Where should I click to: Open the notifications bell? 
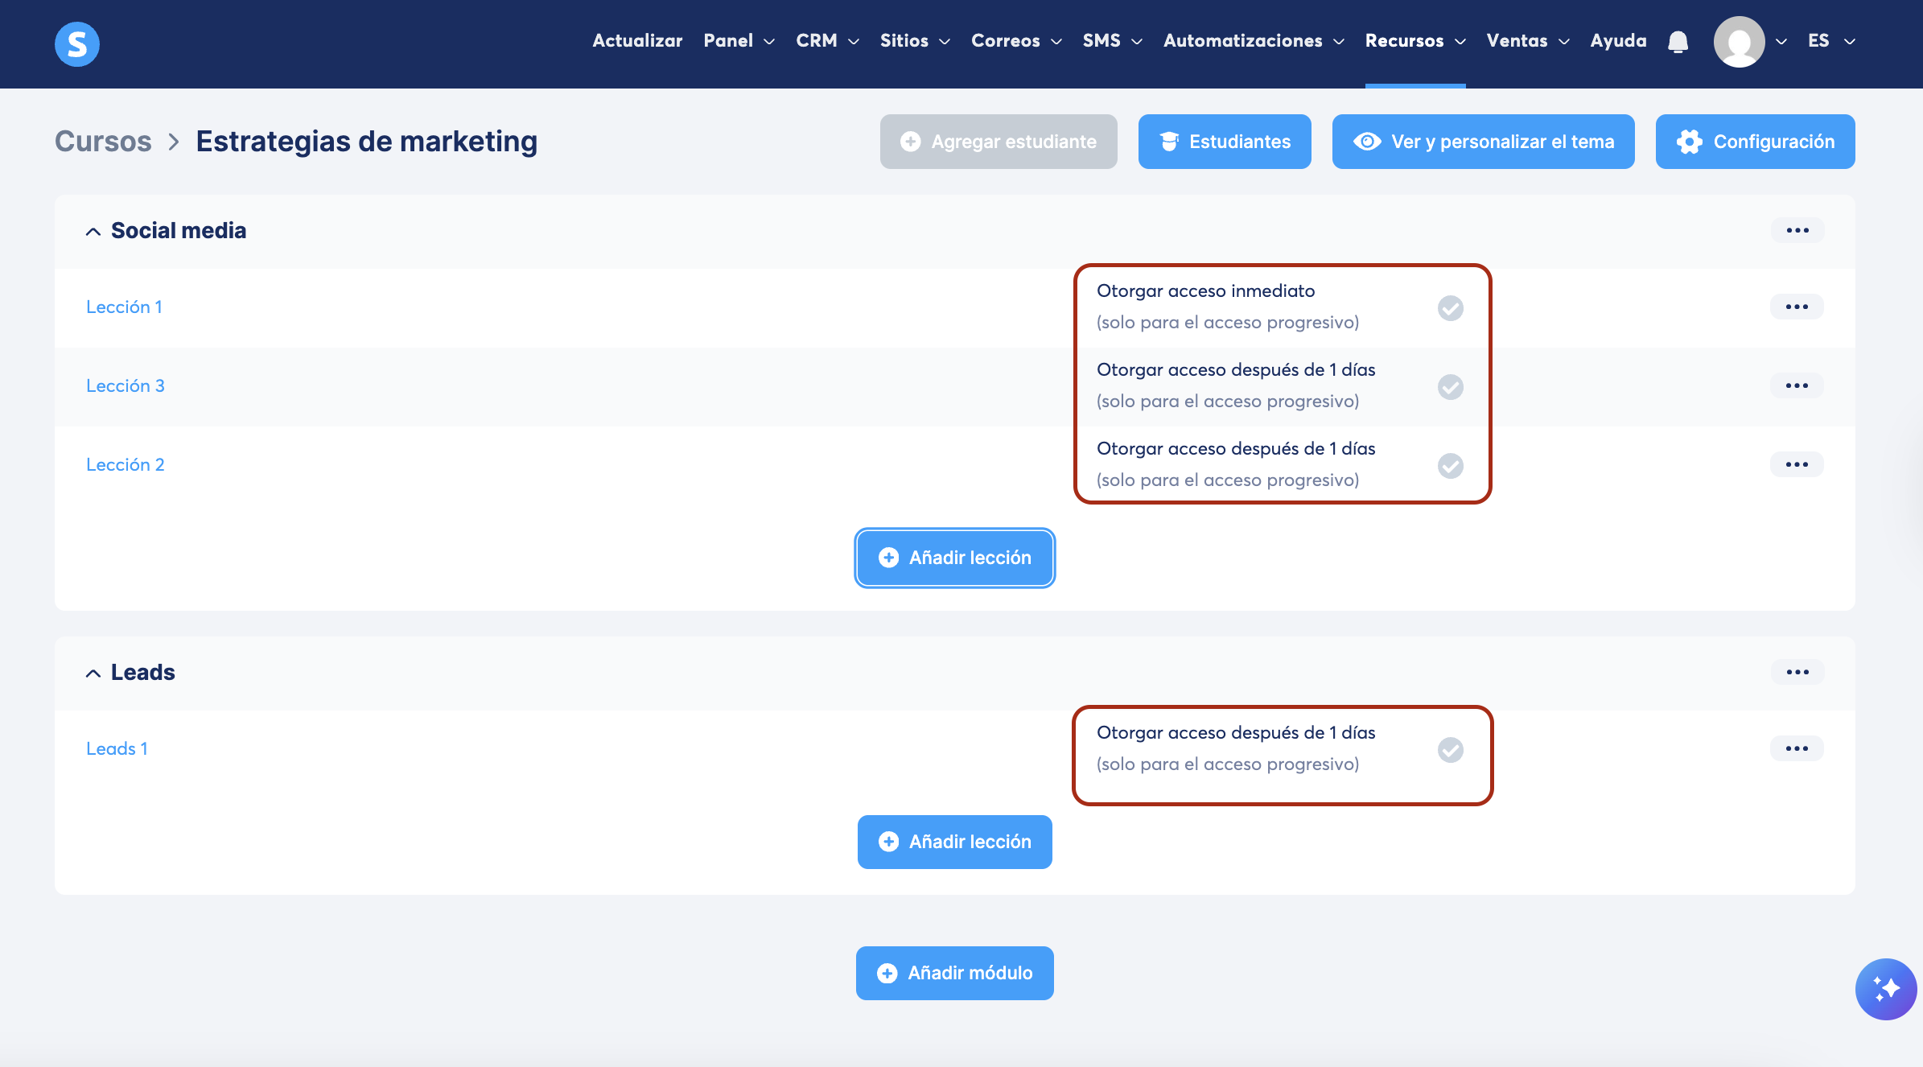[x=1678, y=41]
